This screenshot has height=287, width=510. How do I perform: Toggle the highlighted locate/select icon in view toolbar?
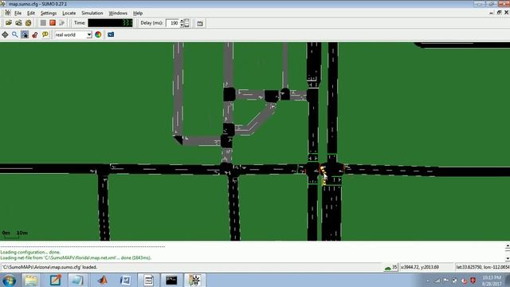pos(25,34)
